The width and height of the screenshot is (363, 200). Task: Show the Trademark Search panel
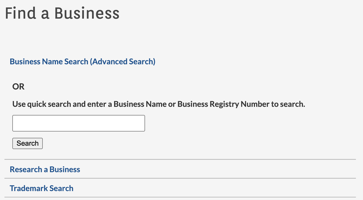click(41, 188)
